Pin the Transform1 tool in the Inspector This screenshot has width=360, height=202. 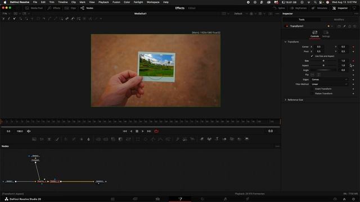click(344, 26)
